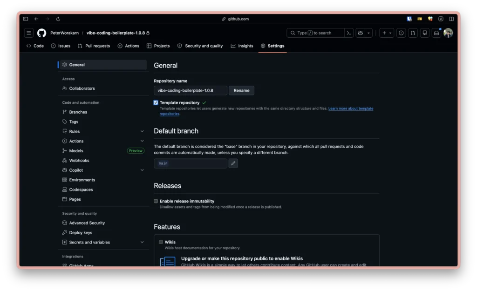Focus the Repository name input field
The height and width of the screenshot is (291, 477).
click(x=191, y=91)
